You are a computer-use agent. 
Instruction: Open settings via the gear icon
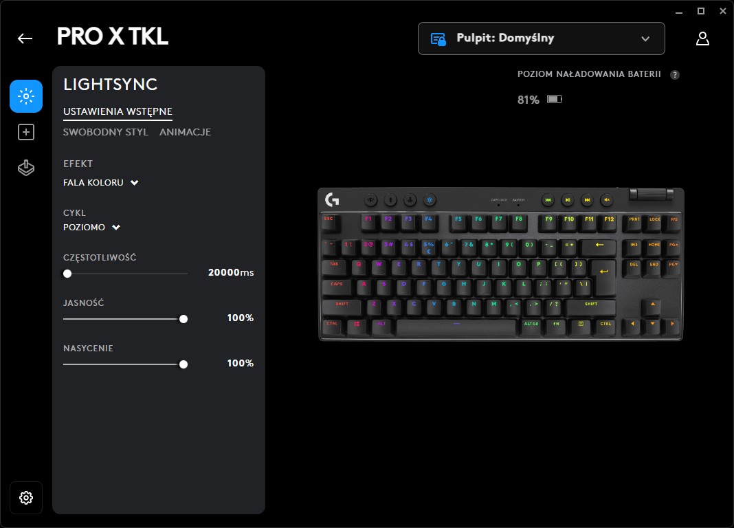click(26, 498)
